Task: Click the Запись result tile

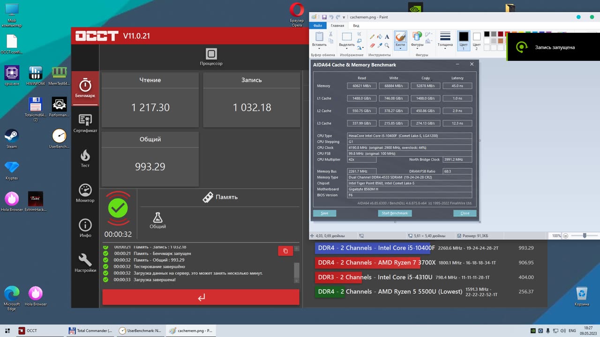Action: [x=252, y=100]
